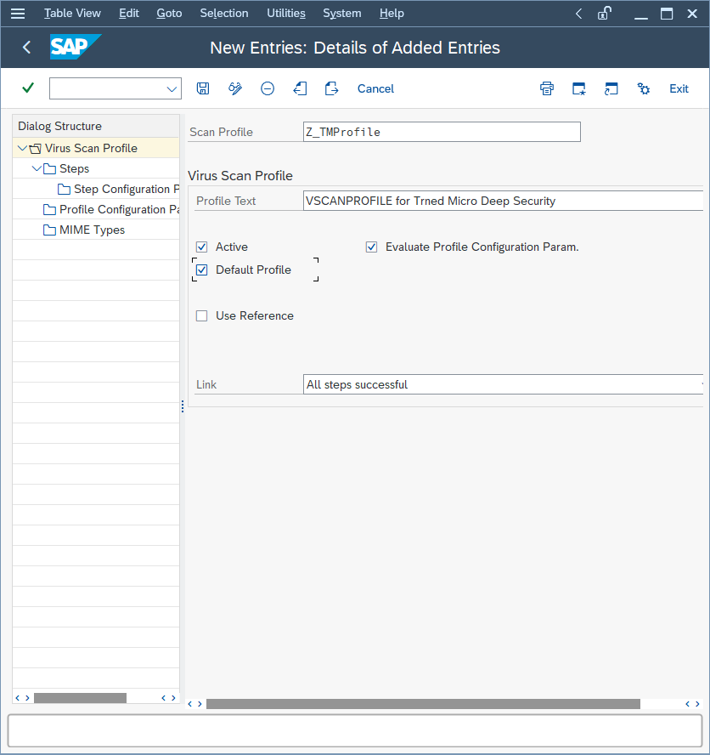Save the new entries via Save icon
This screenshot has width=710, height=755.
[201, 88]
